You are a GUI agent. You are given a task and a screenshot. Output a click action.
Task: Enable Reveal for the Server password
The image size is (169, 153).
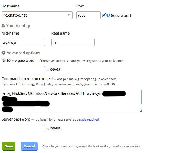[x=47, y=128]
